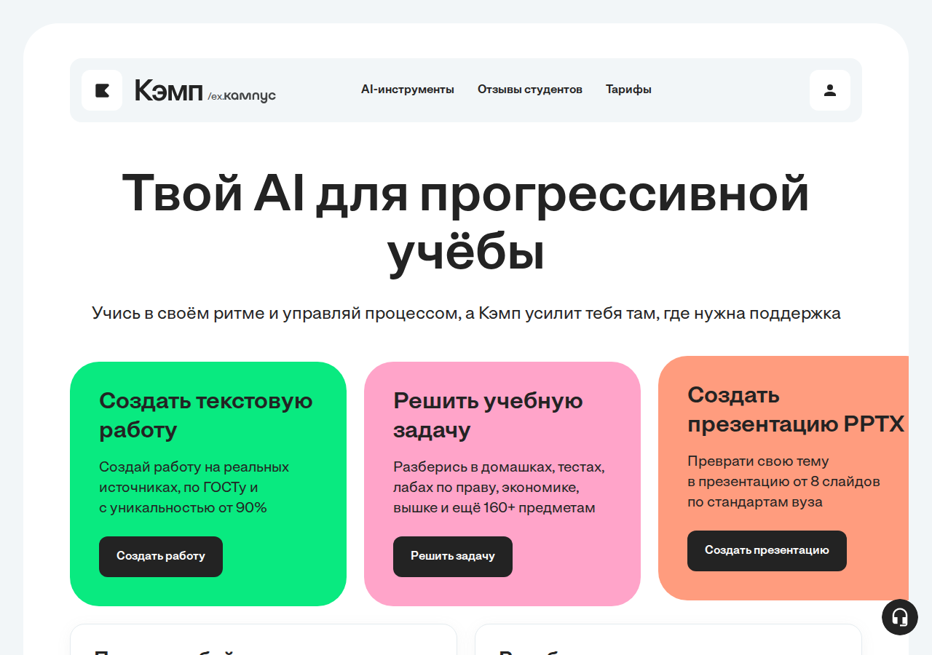Click the Создать работу button
The width and height of the screenshot is (932, 655).
pos(161,557)
